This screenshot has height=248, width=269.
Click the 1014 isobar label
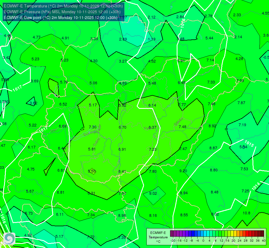(256, 186)
